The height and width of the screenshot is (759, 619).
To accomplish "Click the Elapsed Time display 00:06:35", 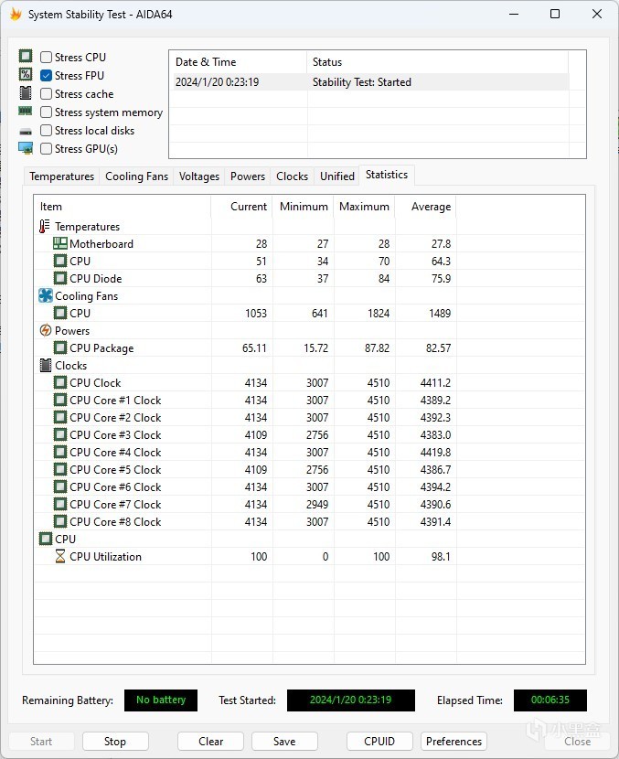I will tap(550, 700).
